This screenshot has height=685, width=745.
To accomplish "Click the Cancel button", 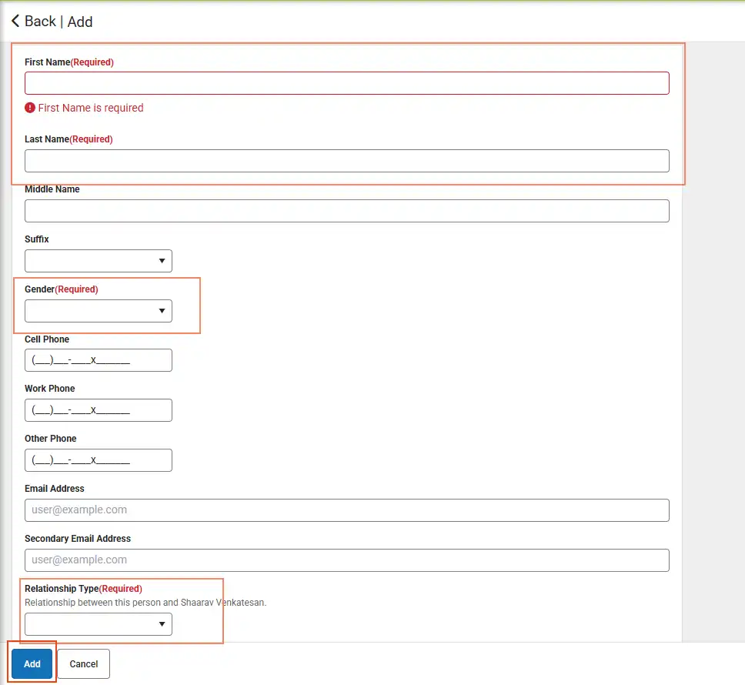I will 84,663.
